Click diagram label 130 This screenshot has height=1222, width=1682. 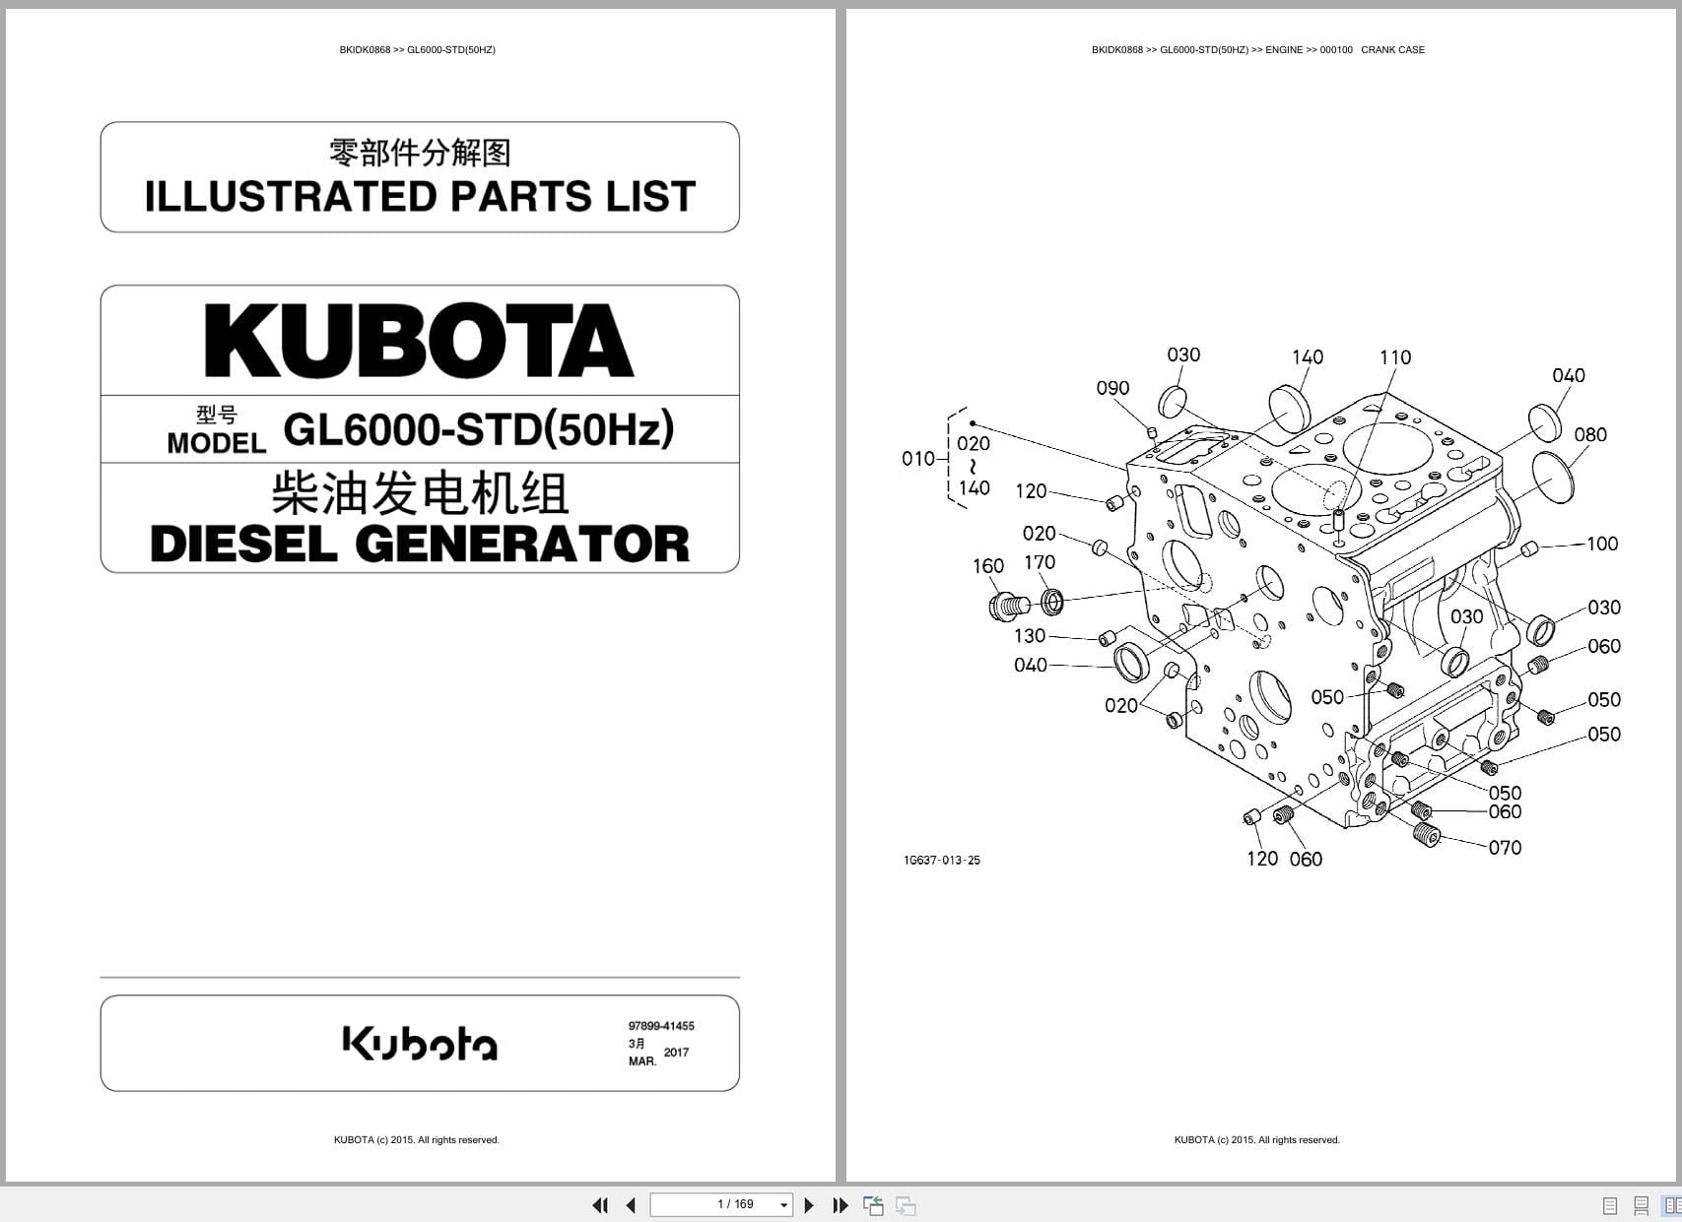coord(1030,636)
